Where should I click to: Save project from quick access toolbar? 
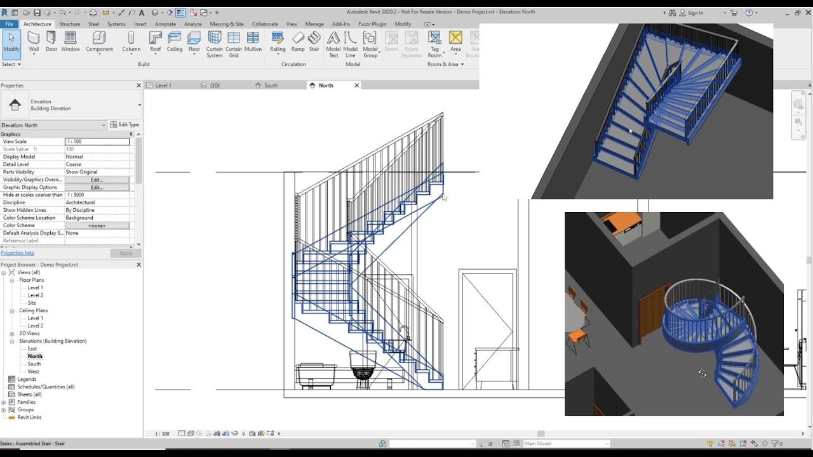pos(37,12)
